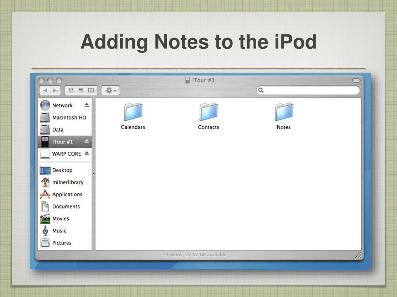Screen dimensions: 397x297
Task: Open the Documents sidebar icon
Action: pos(45,207)
